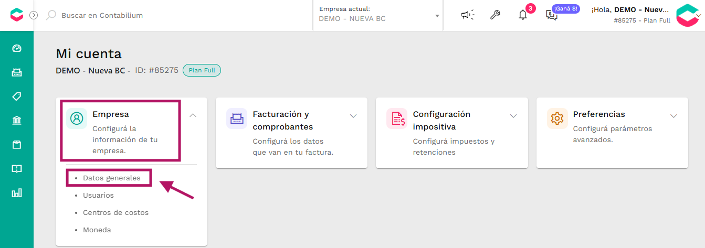Expand the Facturación y comprobantes card

353,115
